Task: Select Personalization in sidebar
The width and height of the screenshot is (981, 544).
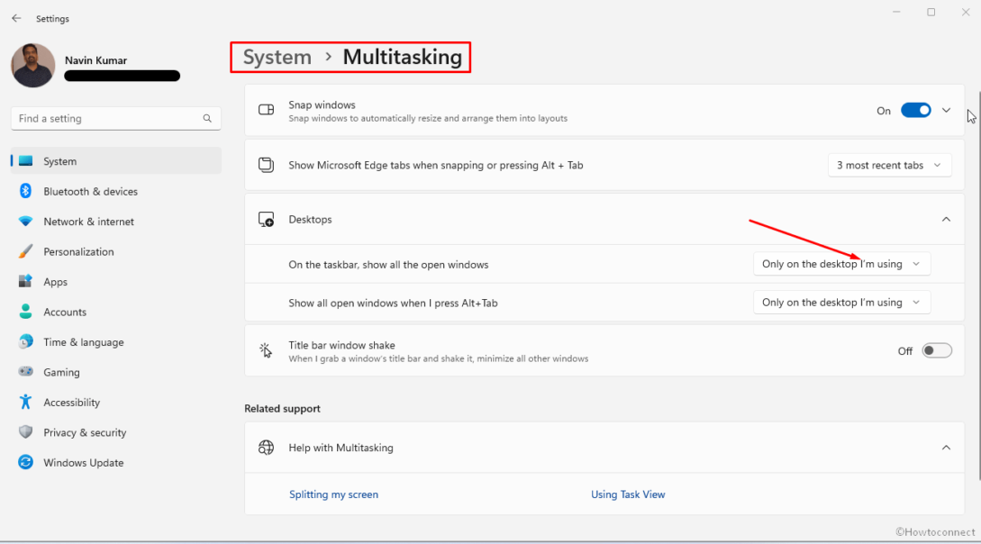Action: [x=115, y=251]
